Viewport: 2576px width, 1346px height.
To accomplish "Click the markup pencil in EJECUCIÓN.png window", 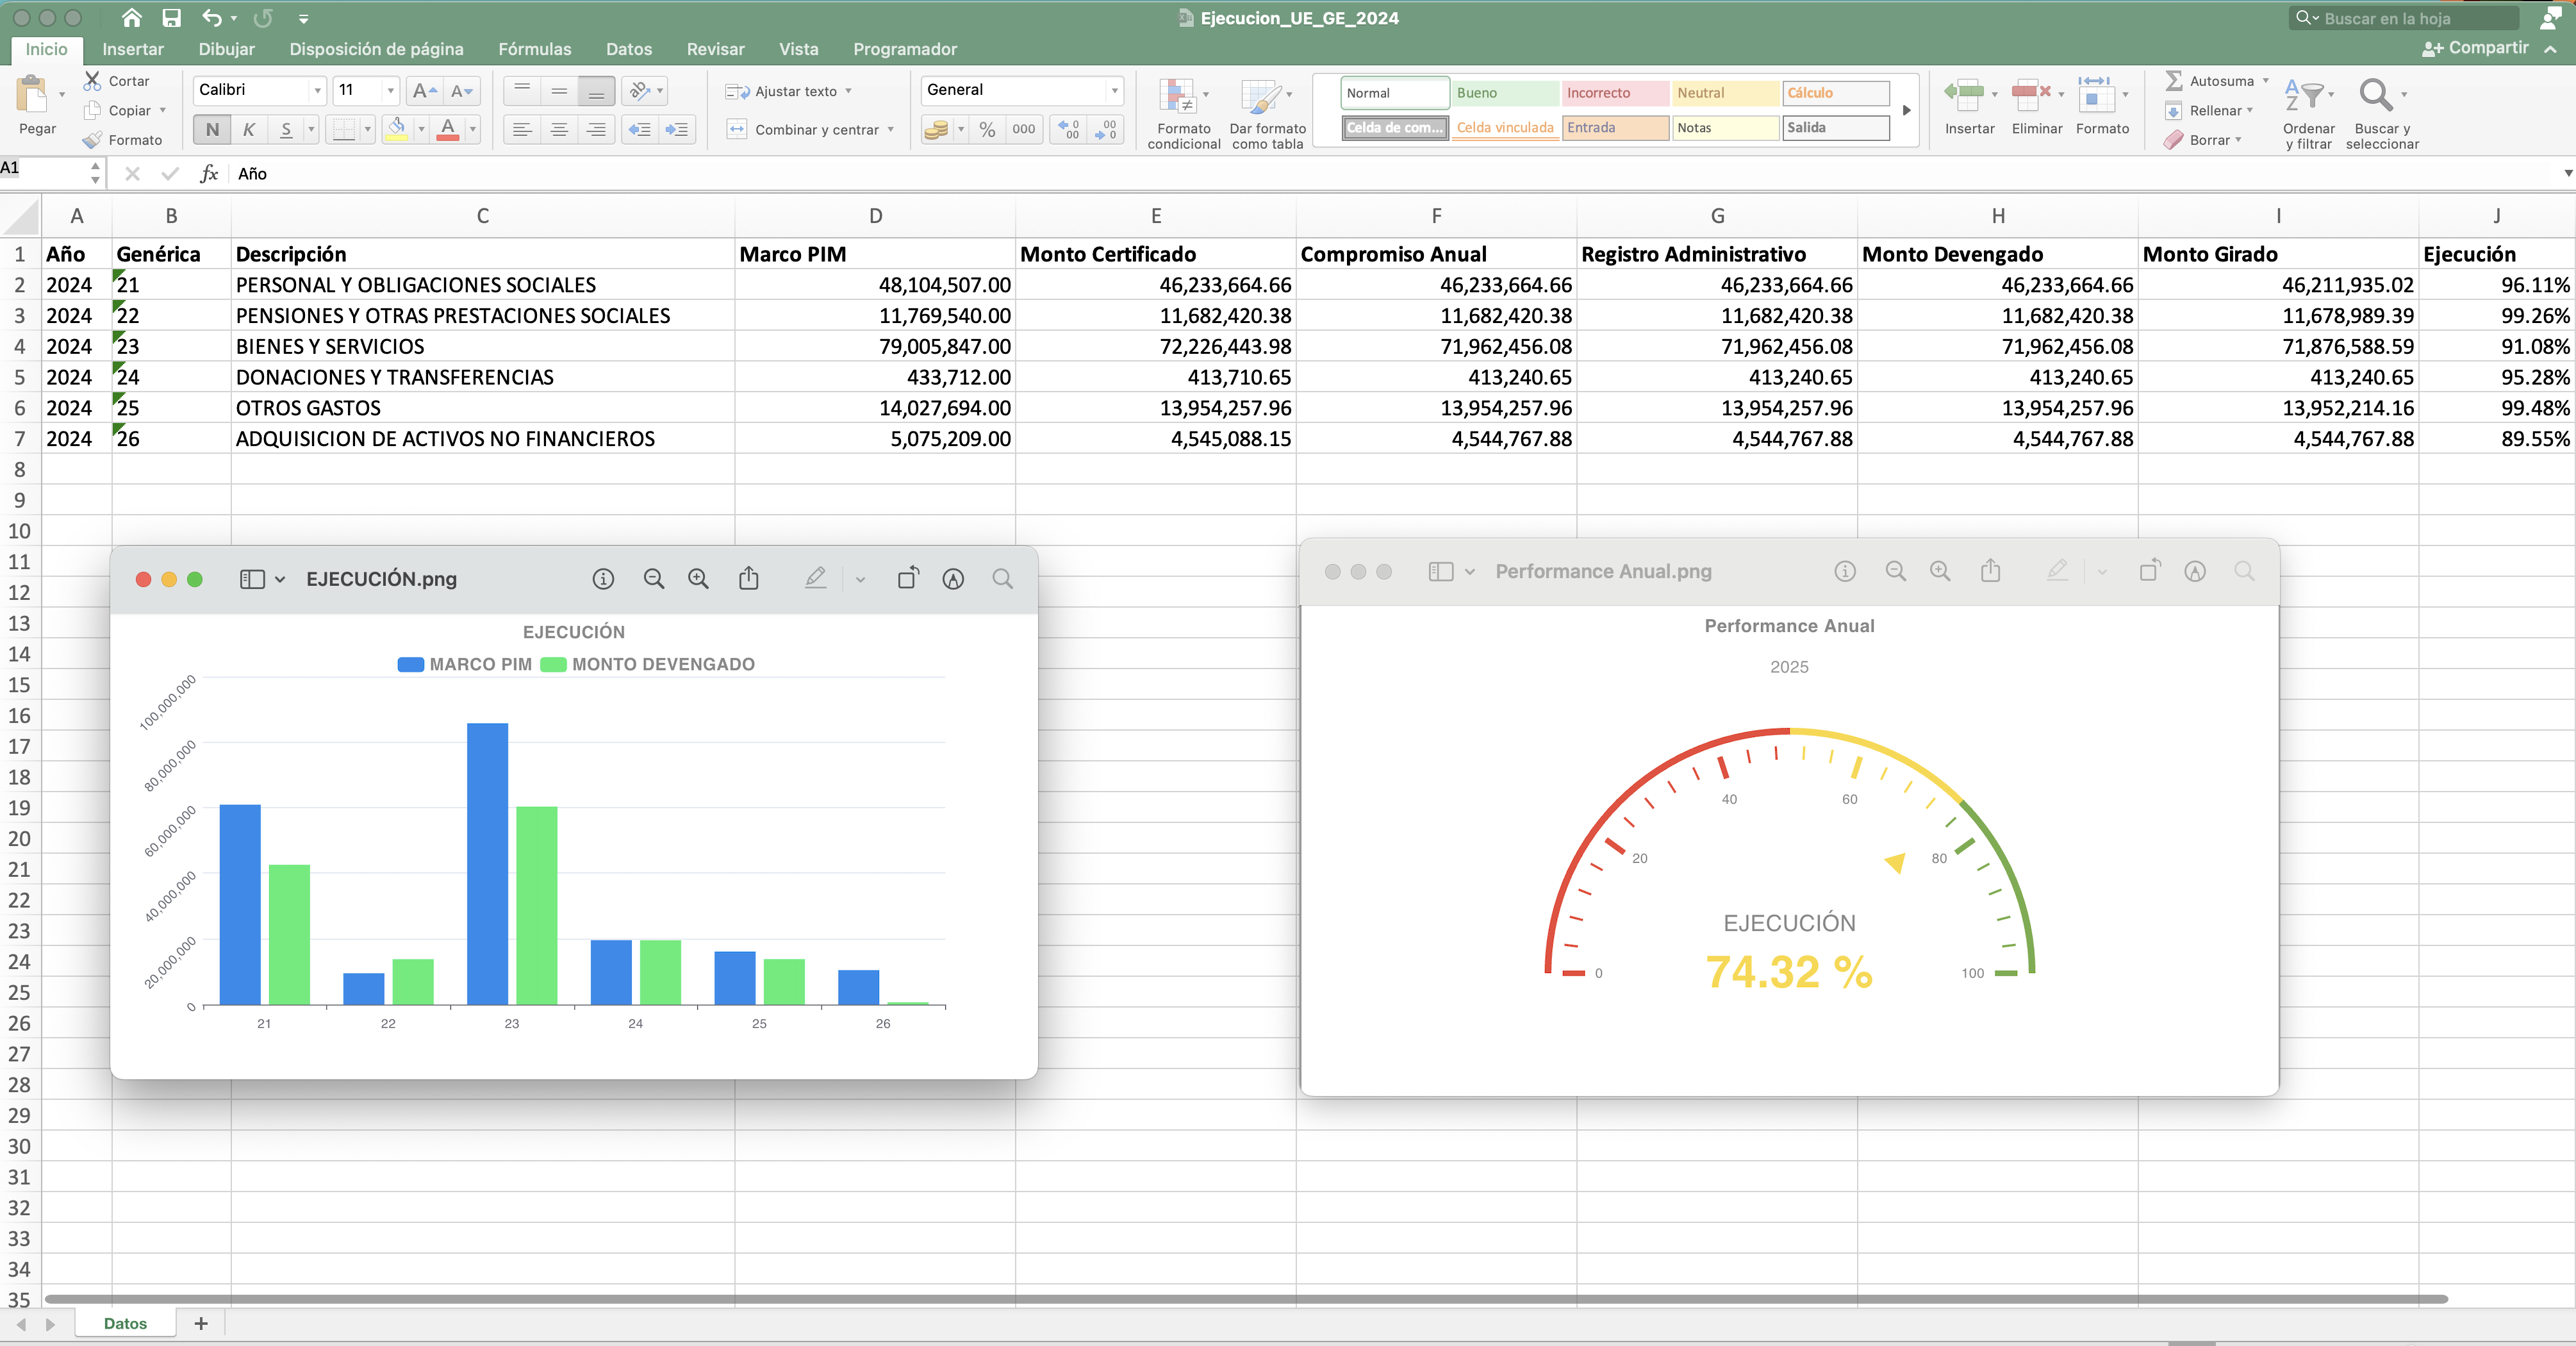I will click(x=816, y=579).
